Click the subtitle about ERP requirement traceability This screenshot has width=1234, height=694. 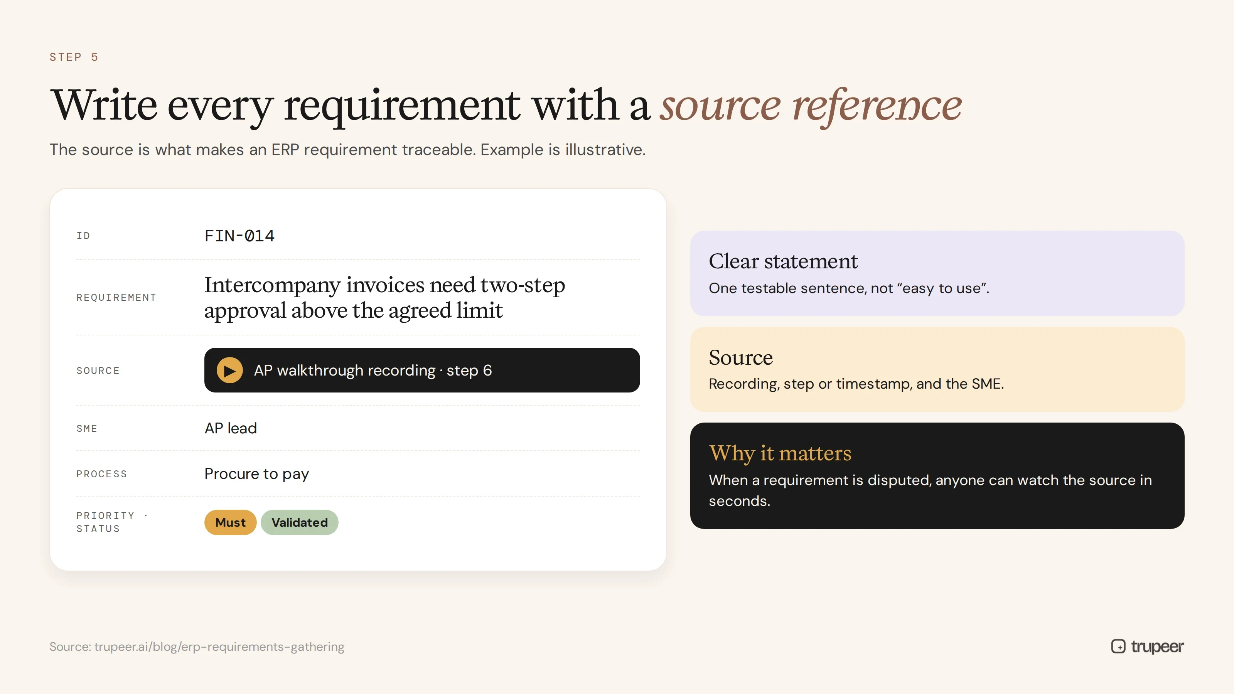coord(347,150)
